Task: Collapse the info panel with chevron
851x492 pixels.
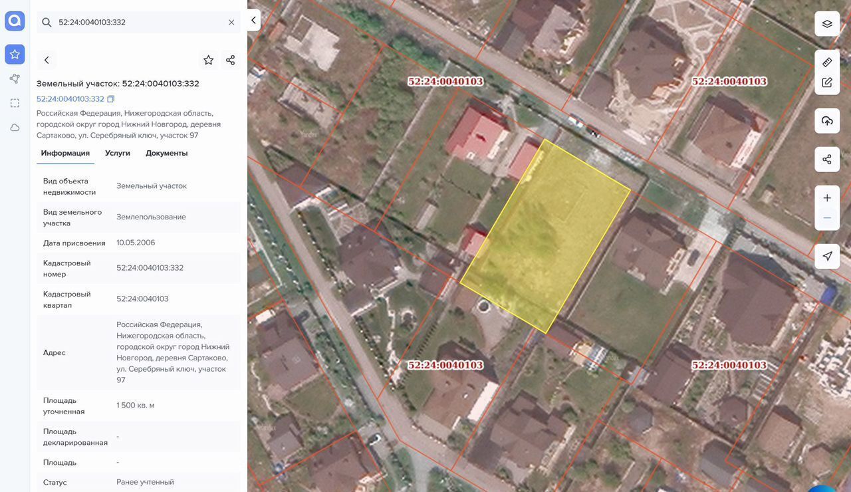Action: point(253,20)
